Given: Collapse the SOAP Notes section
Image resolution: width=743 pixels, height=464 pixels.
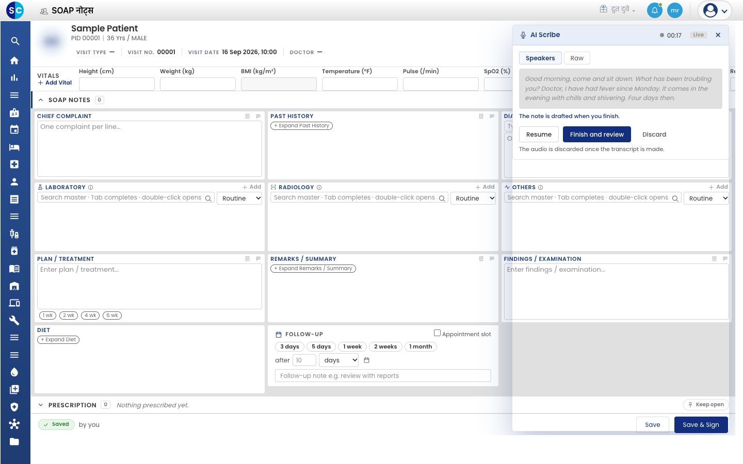Looking at the screenshot, I should 41,100.
